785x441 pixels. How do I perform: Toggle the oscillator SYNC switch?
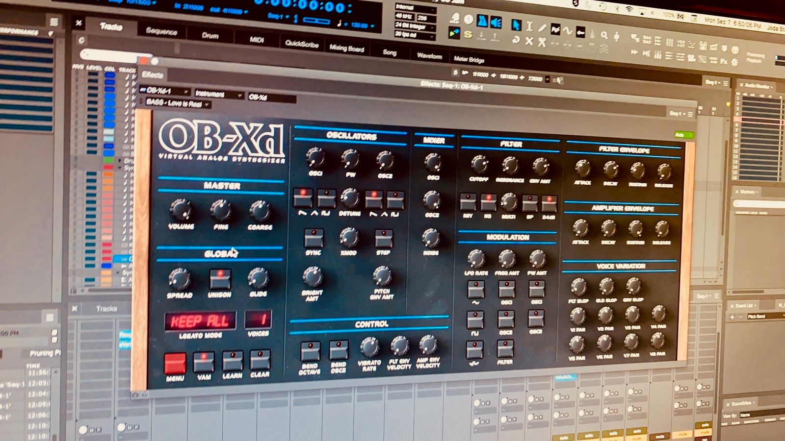313,238
